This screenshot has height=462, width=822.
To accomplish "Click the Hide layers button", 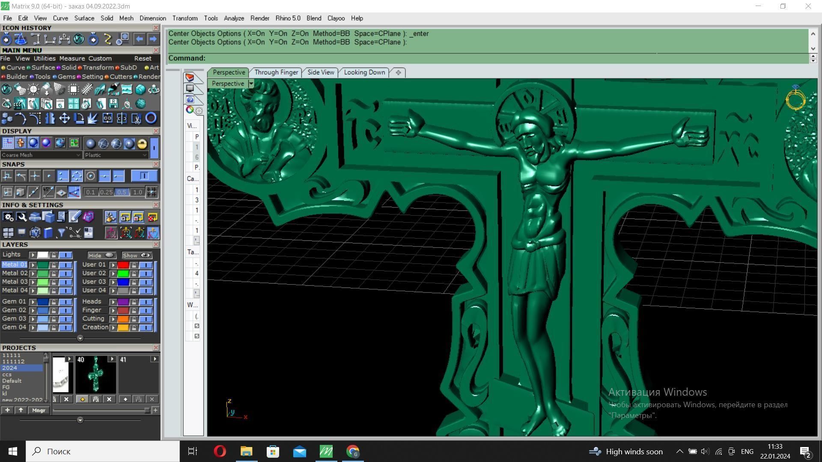I will tap(101, 255).
